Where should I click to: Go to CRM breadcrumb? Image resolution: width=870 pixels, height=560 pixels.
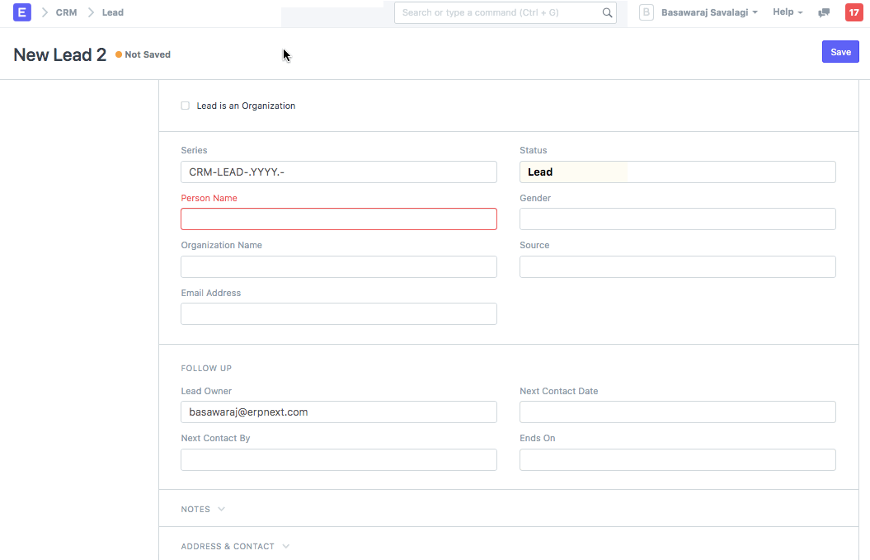point(66,12)
